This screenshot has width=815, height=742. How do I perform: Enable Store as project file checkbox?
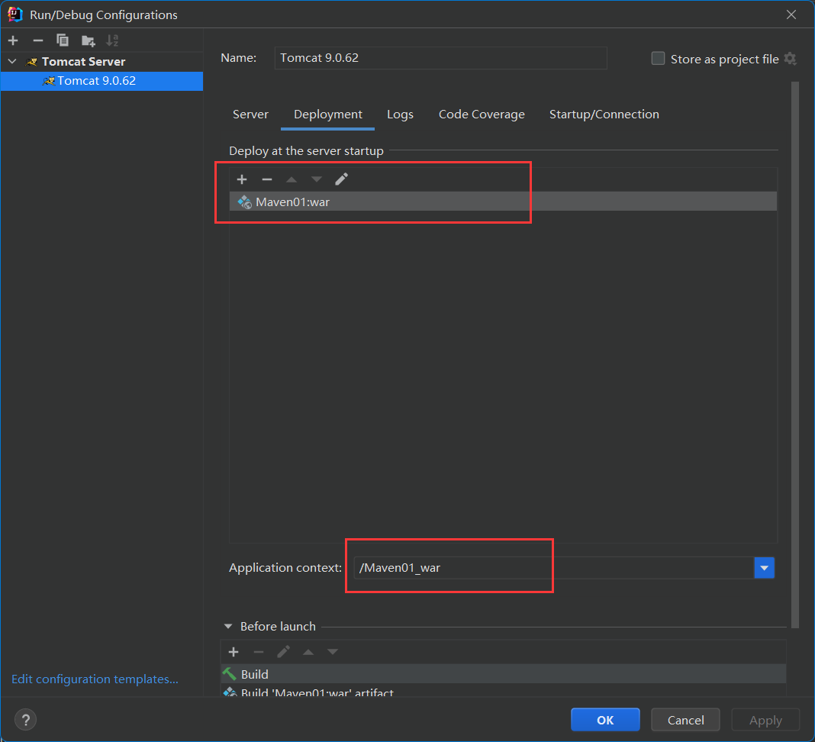658,58
